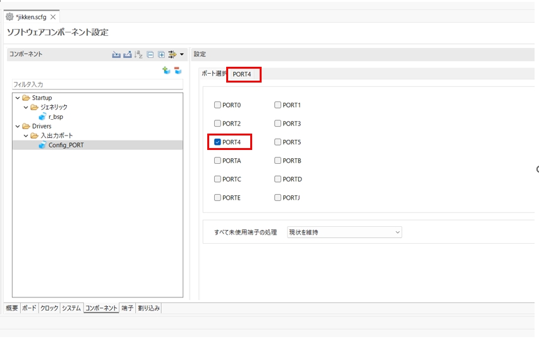The image size is (539, 339).
Task: Collapse all components in the tree
Action: 150,55
